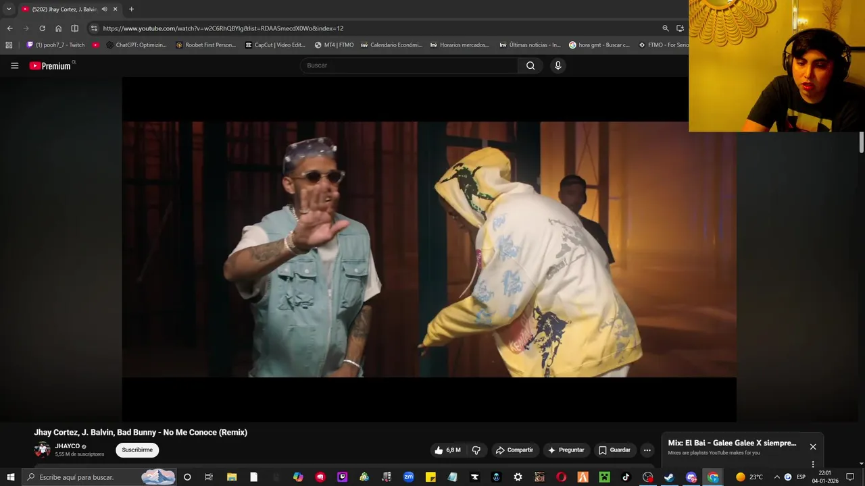Open pooh7_7 Twitch bookmark
The image size is (865, 486).
[55, 45]
